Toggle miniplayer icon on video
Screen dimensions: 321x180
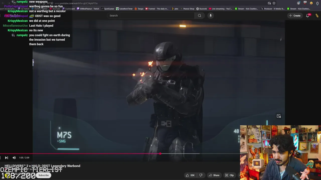(279, 116)
